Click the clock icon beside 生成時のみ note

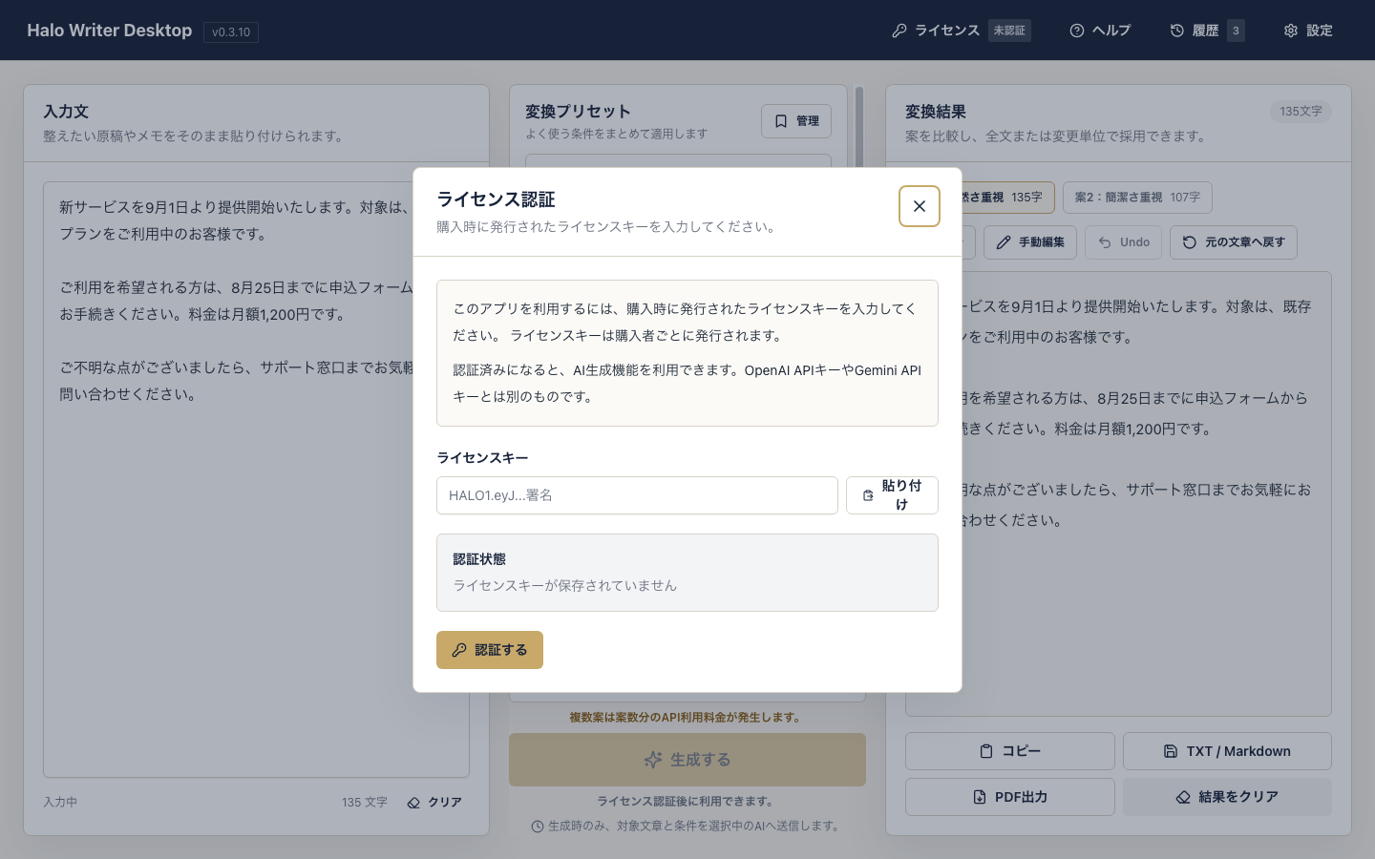click(x=538, y=827)
